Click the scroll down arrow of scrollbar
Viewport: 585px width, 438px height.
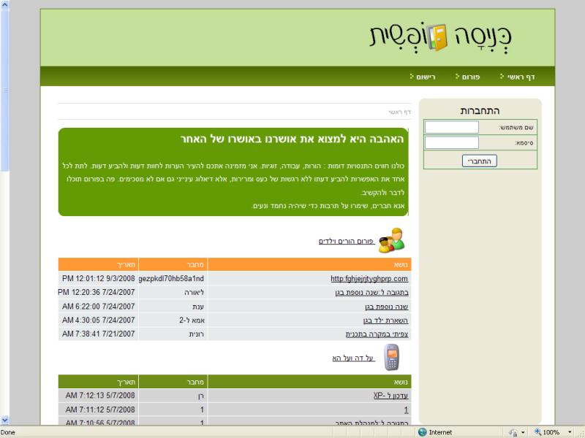pyautogui.click(x=4, y=420)
